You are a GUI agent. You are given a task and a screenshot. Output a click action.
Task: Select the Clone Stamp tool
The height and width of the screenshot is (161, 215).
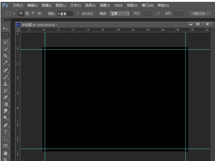(x=5, y=84)
